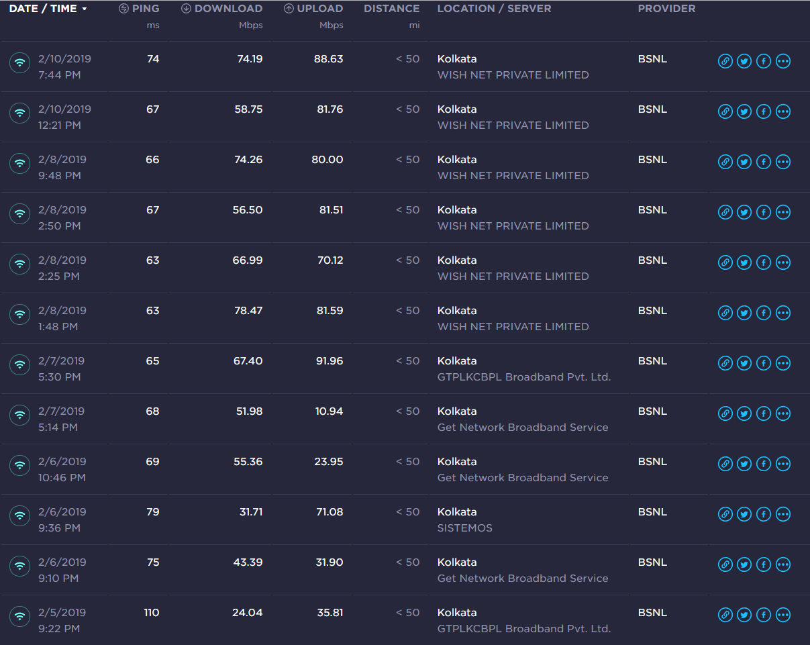
Task: Select download value 43.39
Action: click(248, 562)
